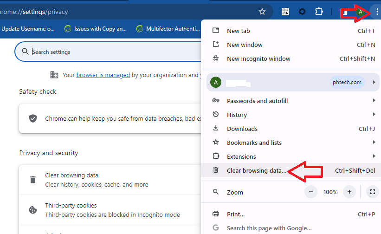381x234 pixels.
Task: Click the Privacy and security heading
Action: tap(49, 153)
